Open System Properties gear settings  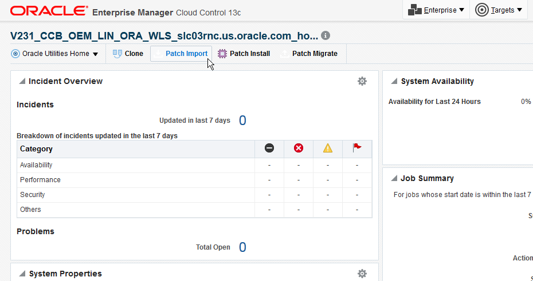click(x=362, y=274)
